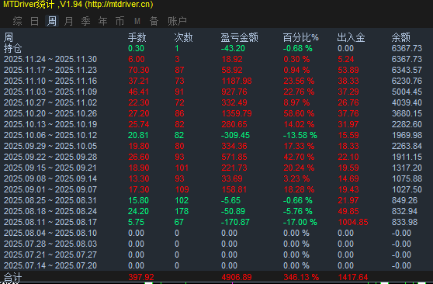Click the 周 column header

pos(9,37)
